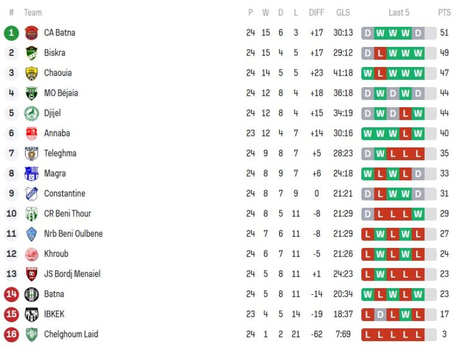Image resolution: width=457 pixels, height=349 pixels.
Task: Sort by the DIFF column header
Action: [317, 13]
